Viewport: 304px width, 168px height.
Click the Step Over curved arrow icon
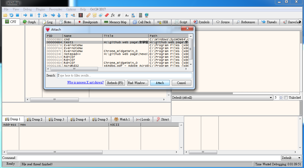tap(45, 15)
